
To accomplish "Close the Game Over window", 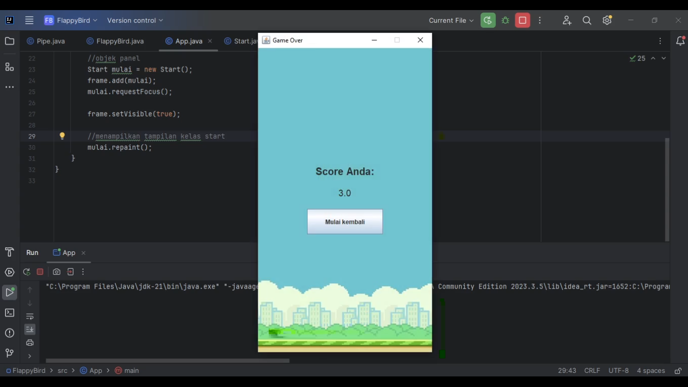I will tap(421, 40).
